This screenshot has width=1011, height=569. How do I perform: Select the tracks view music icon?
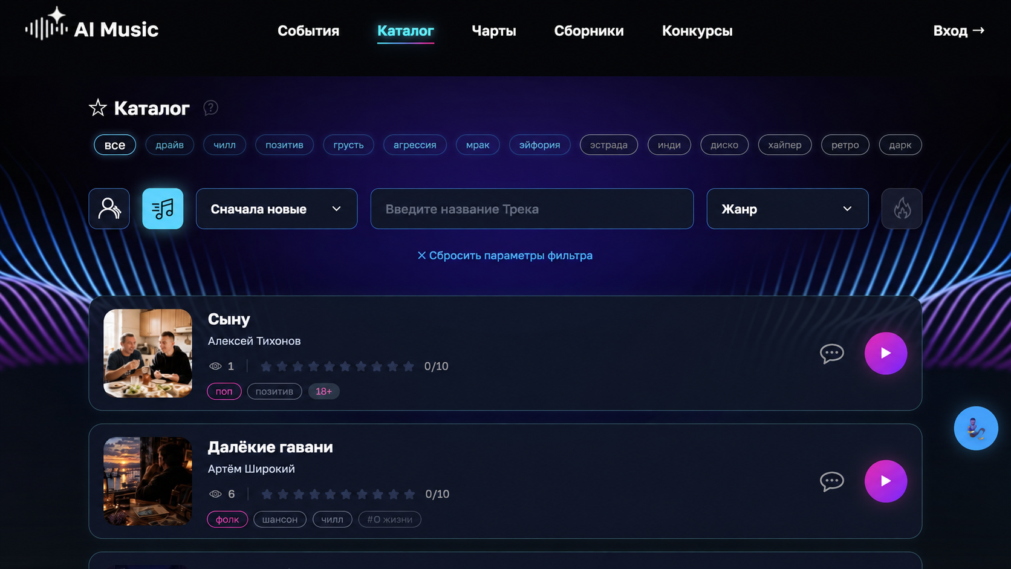[163, 209]
